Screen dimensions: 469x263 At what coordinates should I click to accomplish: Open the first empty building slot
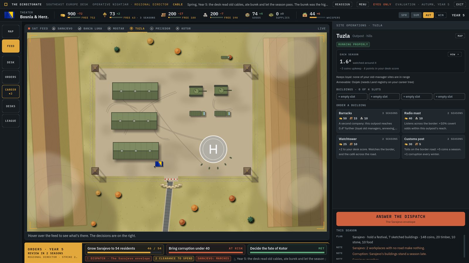[x=352, y=97]
